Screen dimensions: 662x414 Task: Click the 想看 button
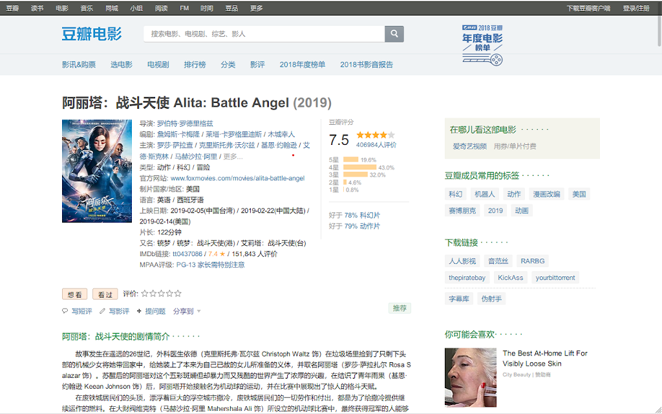(75, 294)
